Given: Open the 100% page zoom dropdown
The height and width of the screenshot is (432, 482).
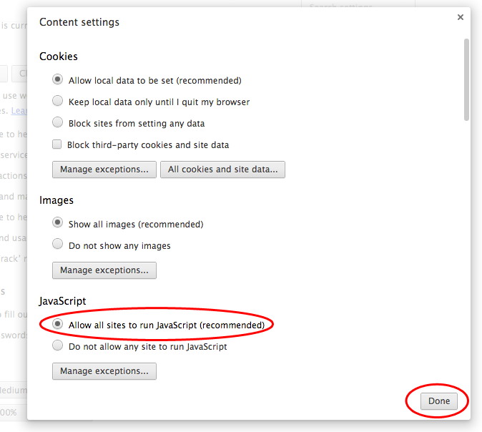Looking at the screenshot, I should [x=13, y=413].
